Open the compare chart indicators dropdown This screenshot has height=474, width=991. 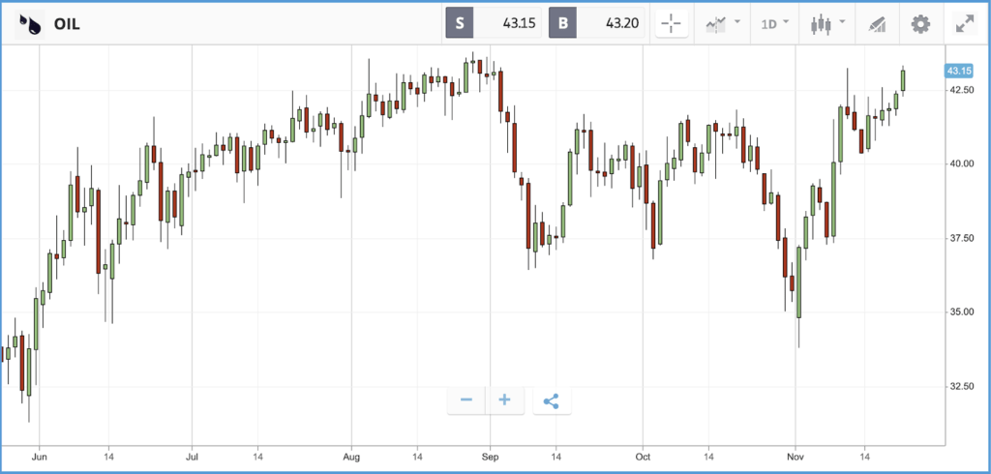click(722, 24)
